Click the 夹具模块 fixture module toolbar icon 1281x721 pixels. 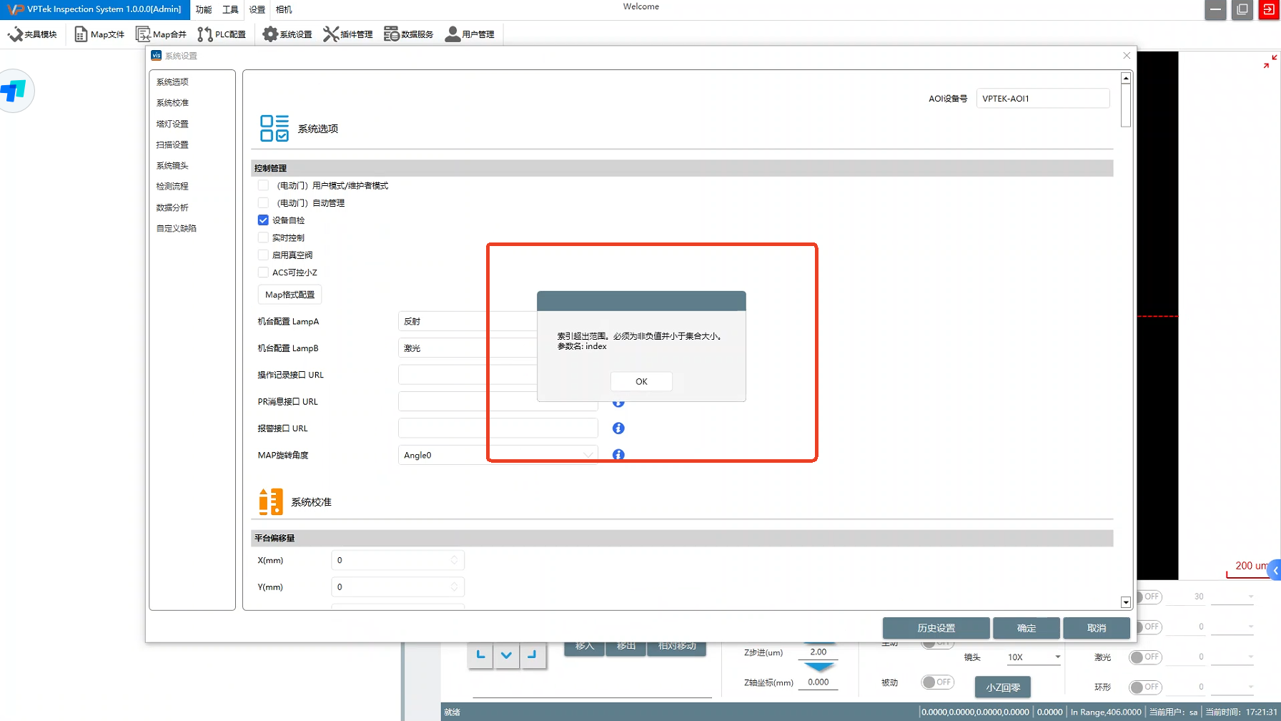pos(16,34)
